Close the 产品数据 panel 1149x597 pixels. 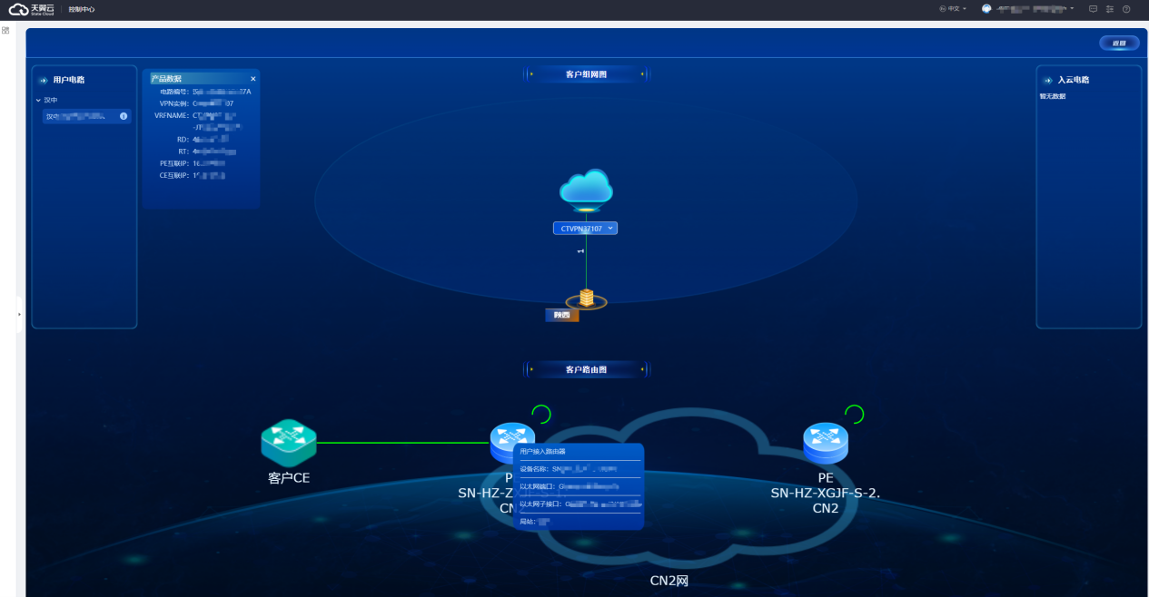click(253, 79)
